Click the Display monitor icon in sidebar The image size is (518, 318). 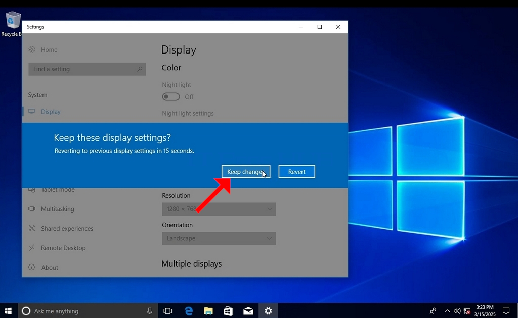32,112
